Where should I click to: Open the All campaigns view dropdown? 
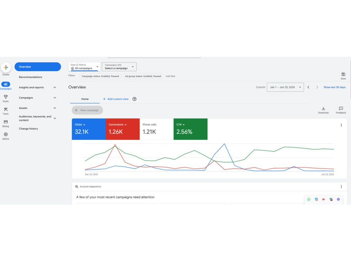tap(84, 67)
